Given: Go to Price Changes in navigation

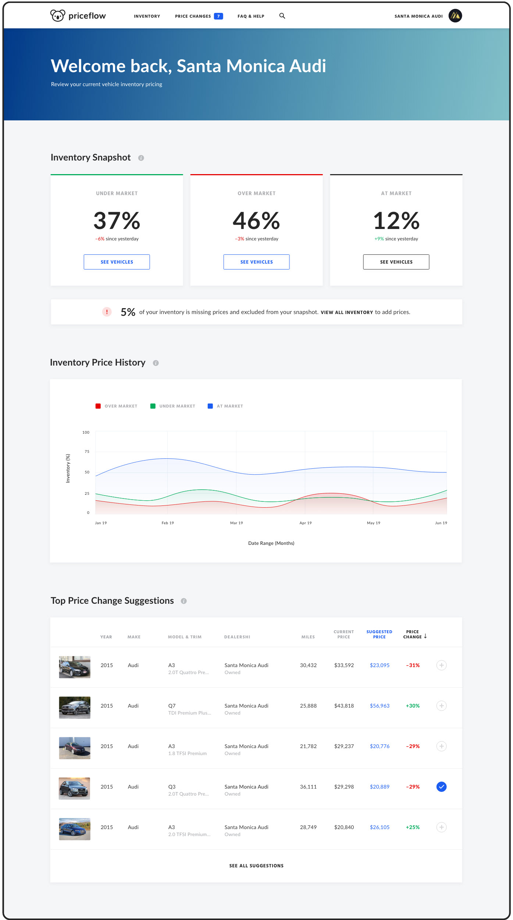Looking at the screenshot, I should pyautogui.click(x=193, y=16).
